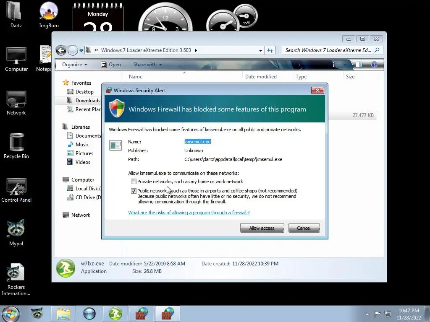This screenshot has height=322, width=430.
Task: Click Cancel in Windows Security Alert
Action: tap(304, 228)
